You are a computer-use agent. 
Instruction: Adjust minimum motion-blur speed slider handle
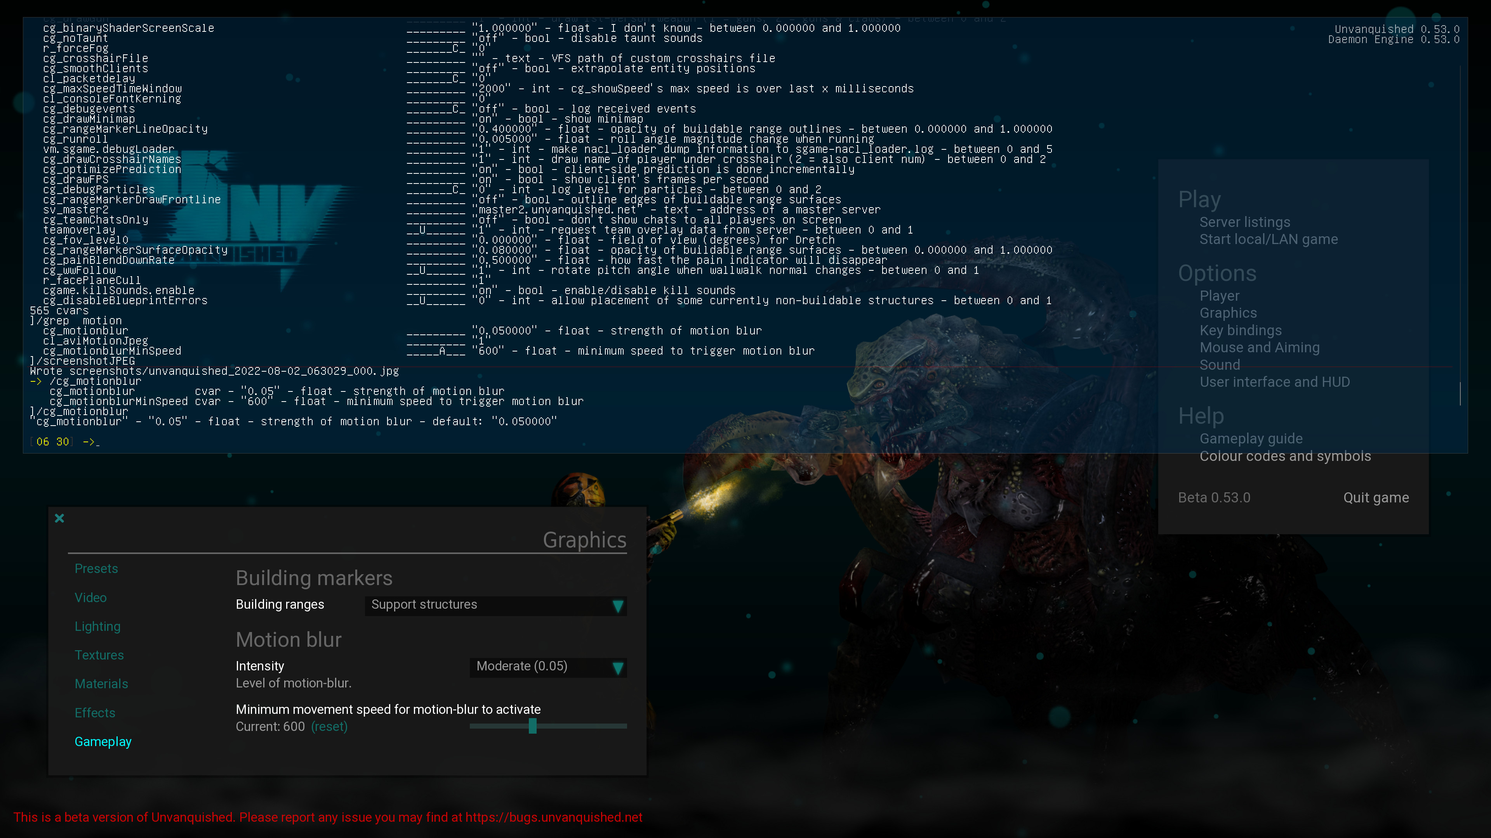[532, 726]
